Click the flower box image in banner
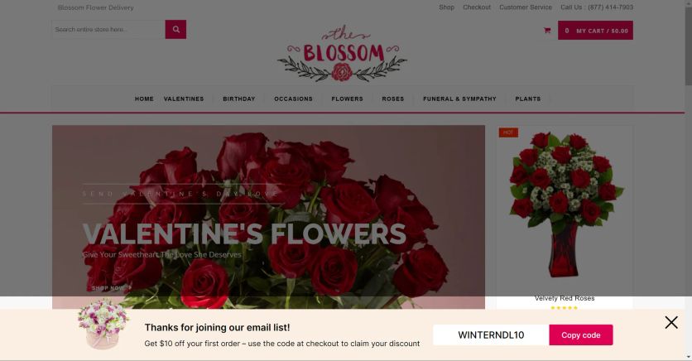Image resolution: width=692 pixels, height=361 pixels. tap(103, 324)
